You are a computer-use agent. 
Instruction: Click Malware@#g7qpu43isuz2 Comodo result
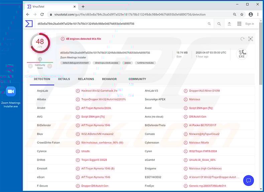click(x=204, y=134)
